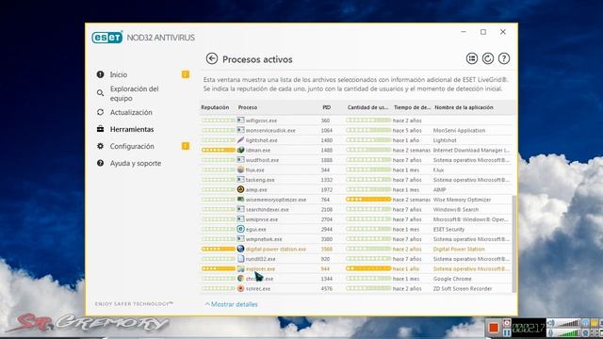
Task: Refresh the active processes list
Action: point(488,58)
